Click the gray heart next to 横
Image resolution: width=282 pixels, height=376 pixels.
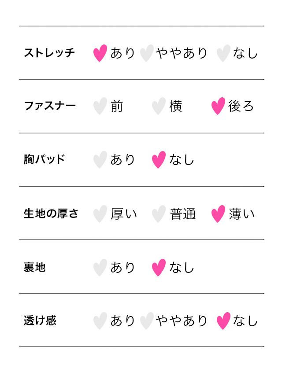pos(159,107)
